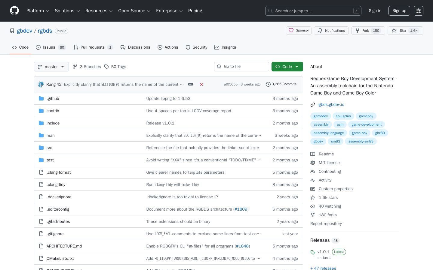Open the src folder
This screenshot has height=270, width=433.
pos(49,148)
